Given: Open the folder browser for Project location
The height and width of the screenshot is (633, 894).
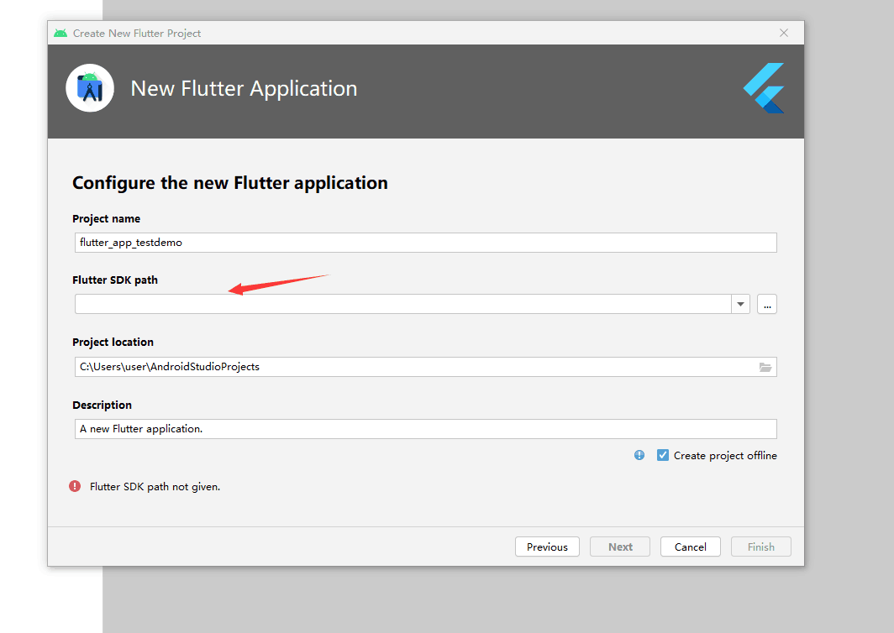Looking at the screenshot, I should (x=765, y=367).
